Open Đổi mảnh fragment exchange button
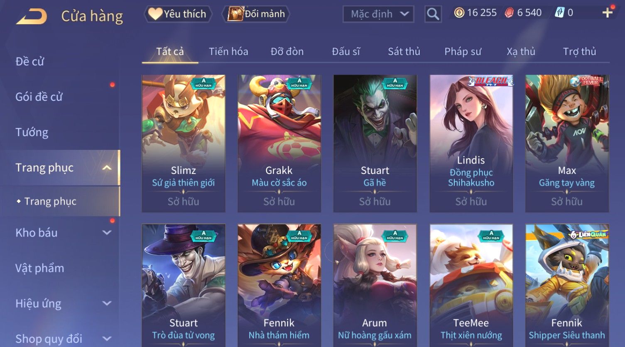625x347 pixels. (256, 14)
